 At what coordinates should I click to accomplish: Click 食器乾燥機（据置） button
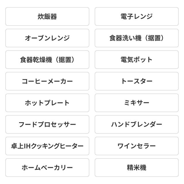tap(47, 60)
